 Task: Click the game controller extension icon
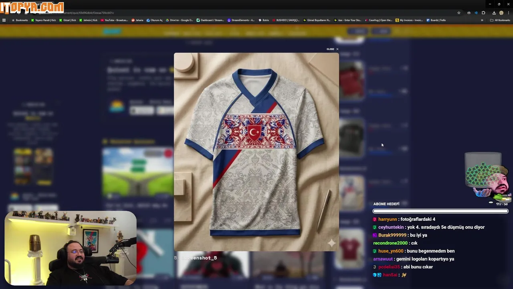[x=469, y=13]
